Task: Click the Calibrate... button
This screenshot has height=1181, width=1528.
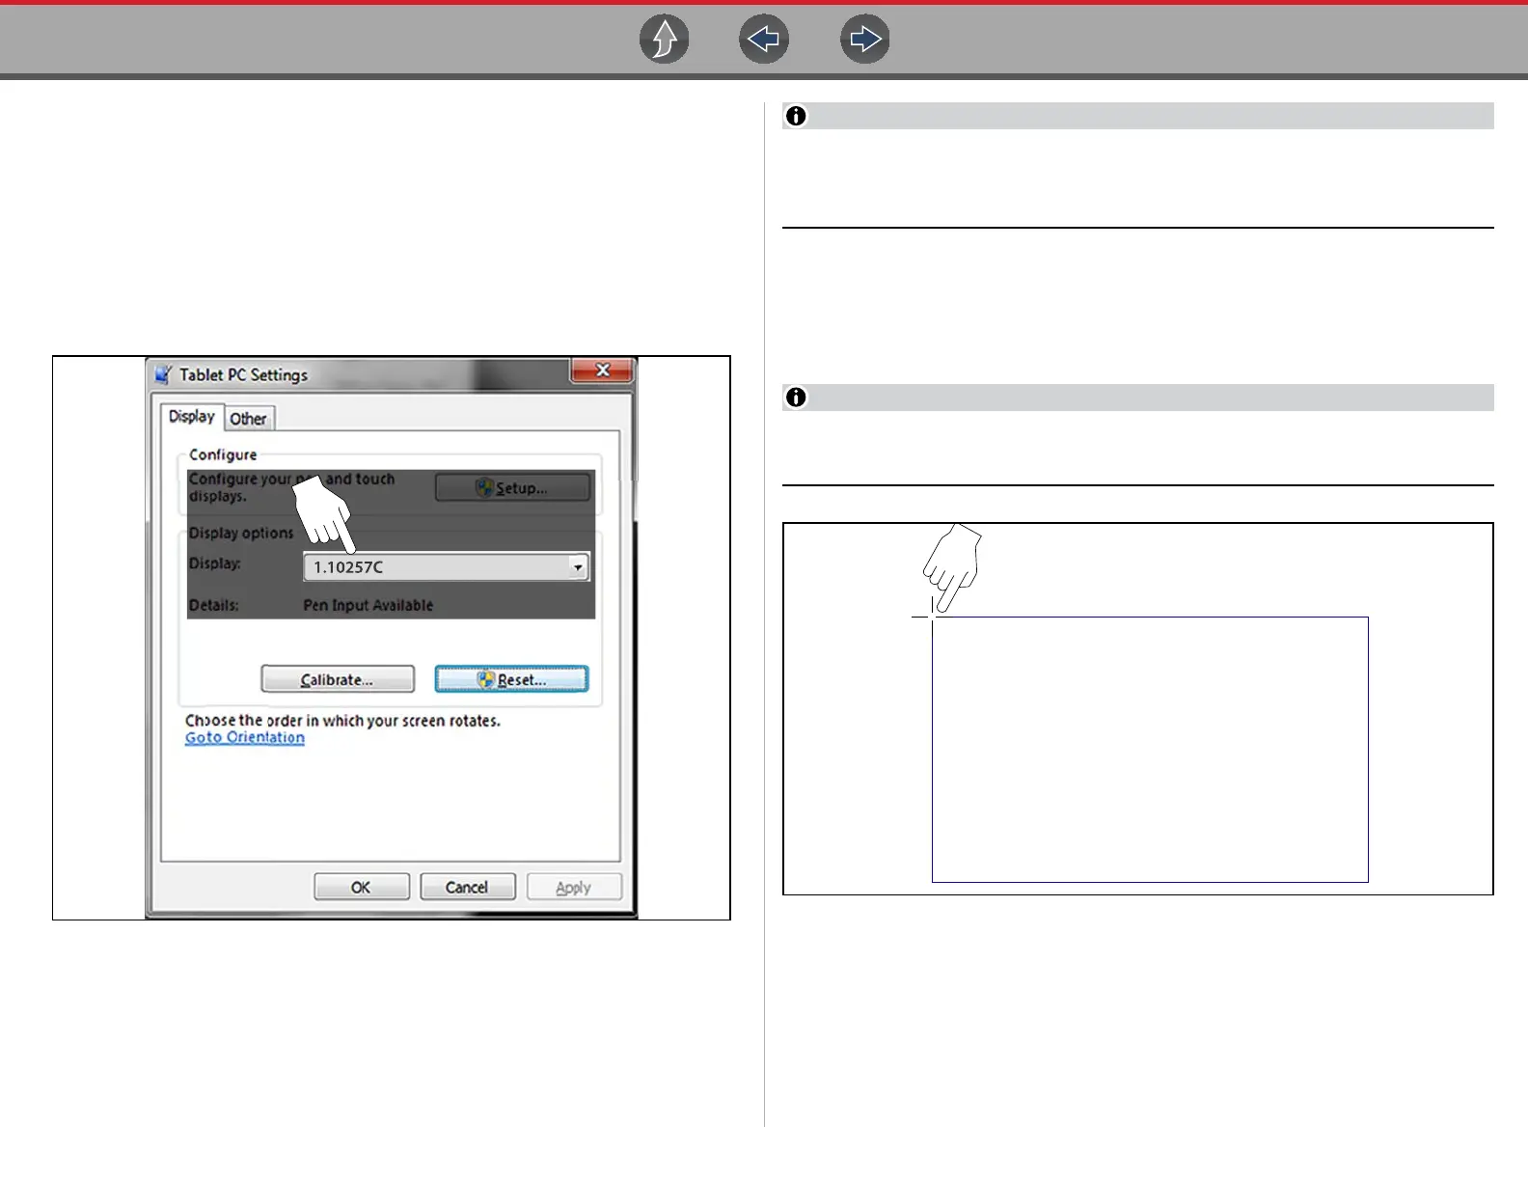Action: (x=338, y=679)
